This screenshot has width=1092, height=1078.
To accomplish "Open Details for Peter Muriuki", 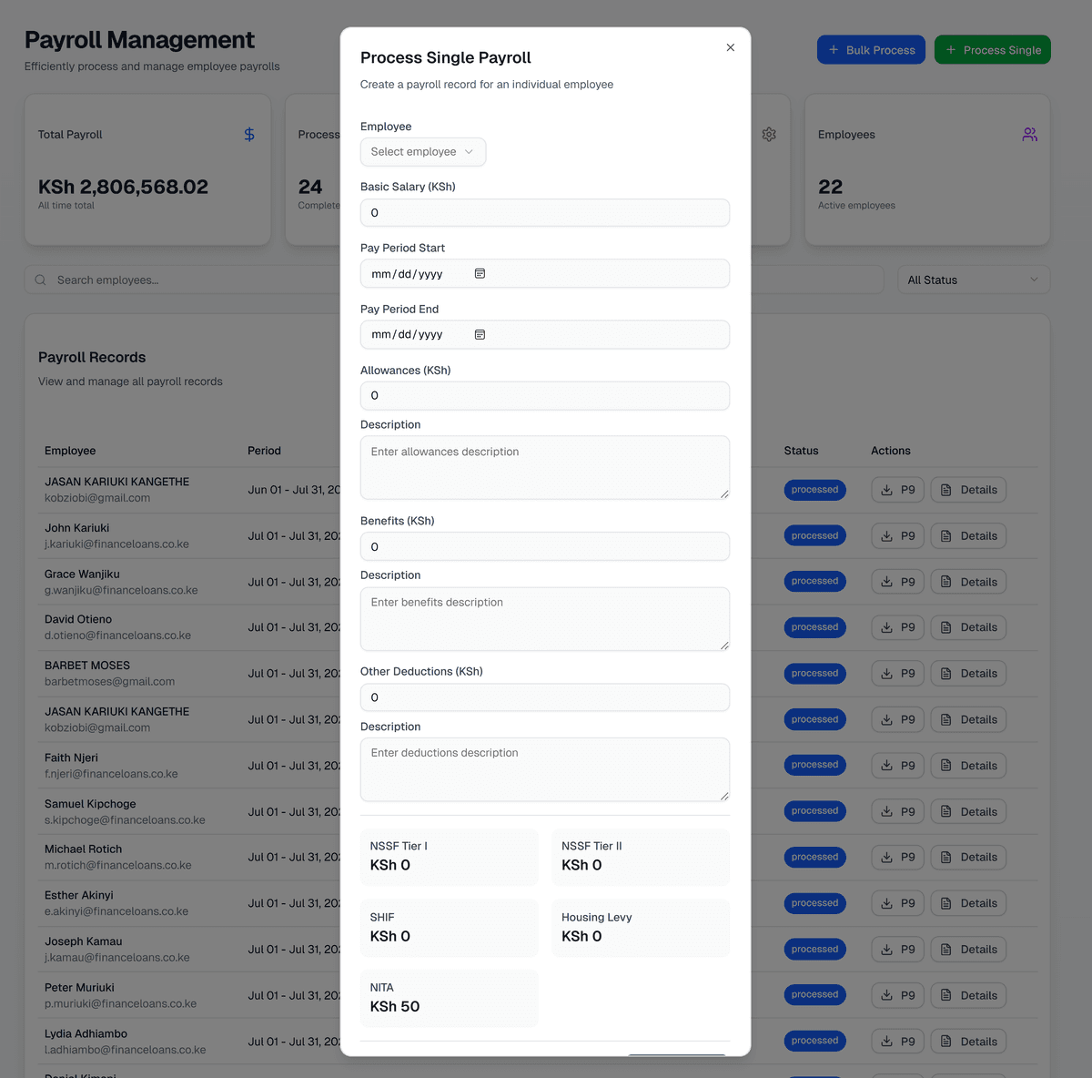I will (968, 996).
